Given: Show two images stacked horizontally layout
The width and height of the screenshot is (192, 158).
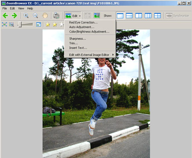Looking at the screenshot, I should click(x=129, y=16).
